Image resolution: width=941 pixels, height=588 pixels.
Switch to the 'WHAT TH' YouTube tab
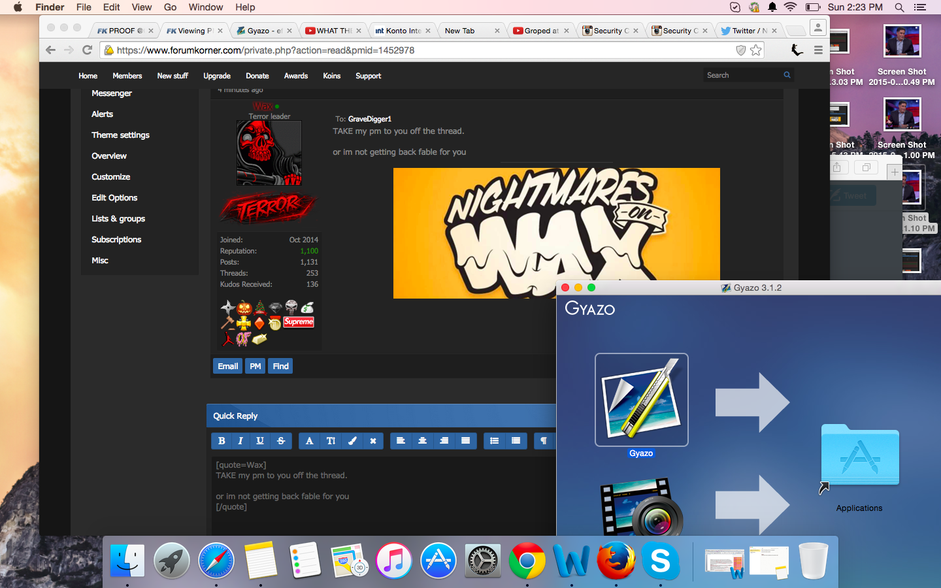click(x=333, y=31)
